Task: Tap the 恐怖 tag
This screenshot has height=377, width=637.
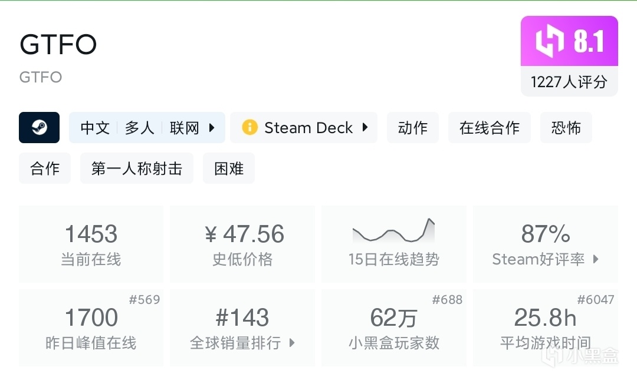Action: (566, 128)
